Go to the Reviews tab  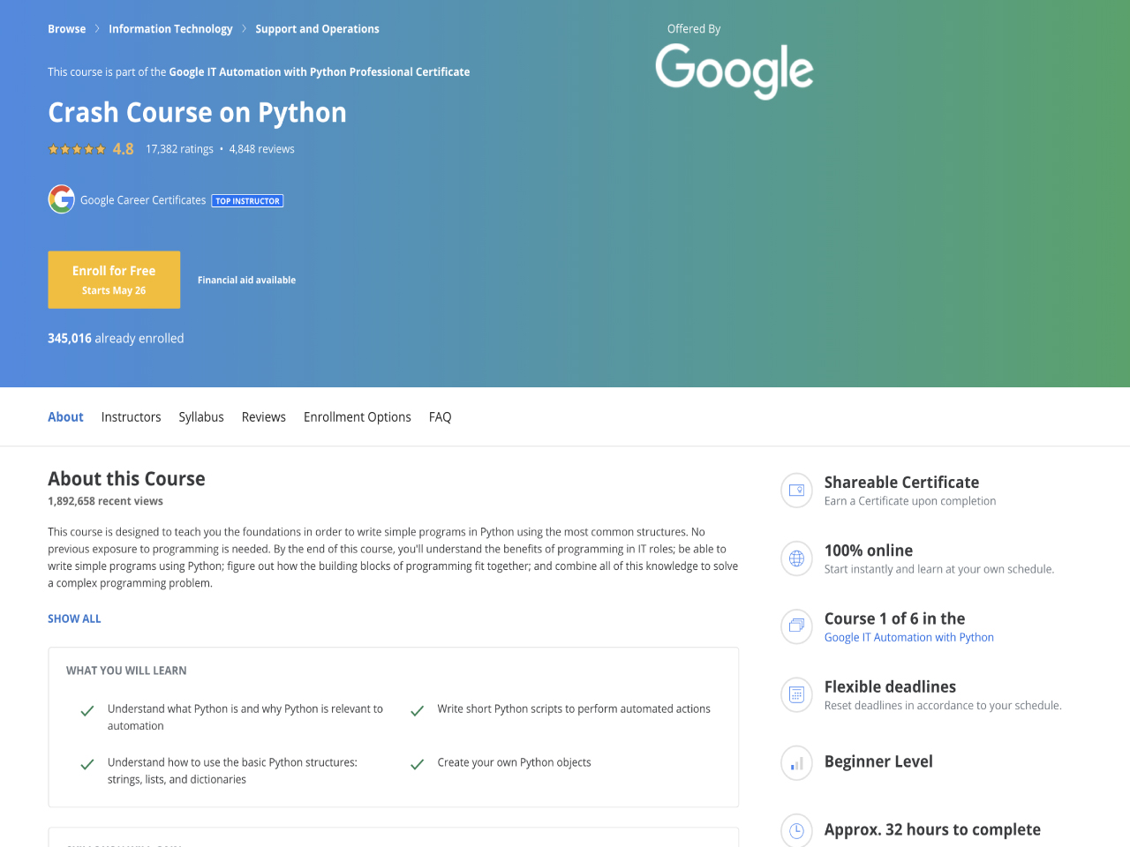click(264, 417)
